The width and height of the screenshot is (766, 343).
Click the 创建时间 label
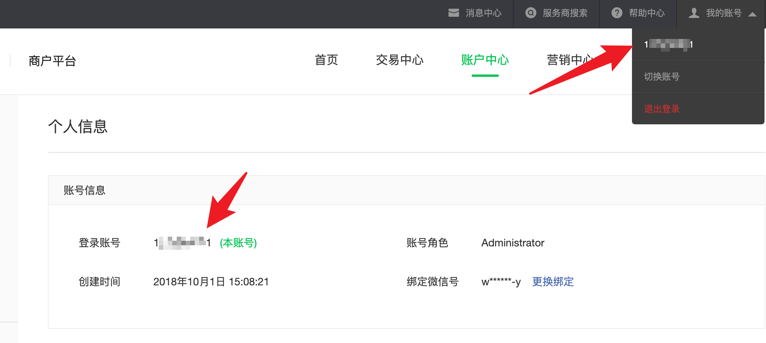(x=100, y=282)
